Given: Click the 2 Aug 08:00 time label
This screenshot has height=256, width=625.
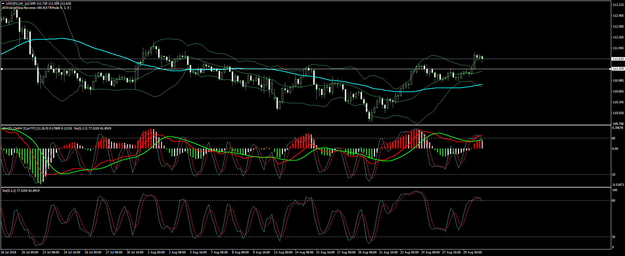Looking at the screenshot, I should point(177,252).
